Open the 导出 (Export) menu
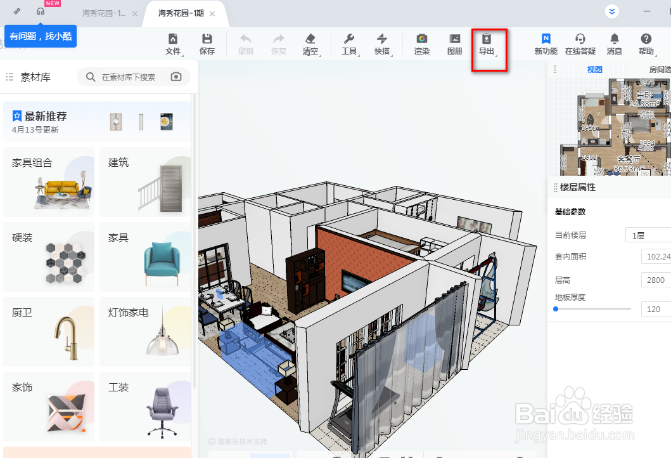Screen dimensions: 671x458 pyautogui.click(x=487, y=44)
